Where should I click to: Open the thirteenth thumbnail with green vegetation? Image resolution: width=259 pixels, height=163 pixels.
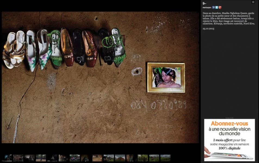tap(143, 158)
